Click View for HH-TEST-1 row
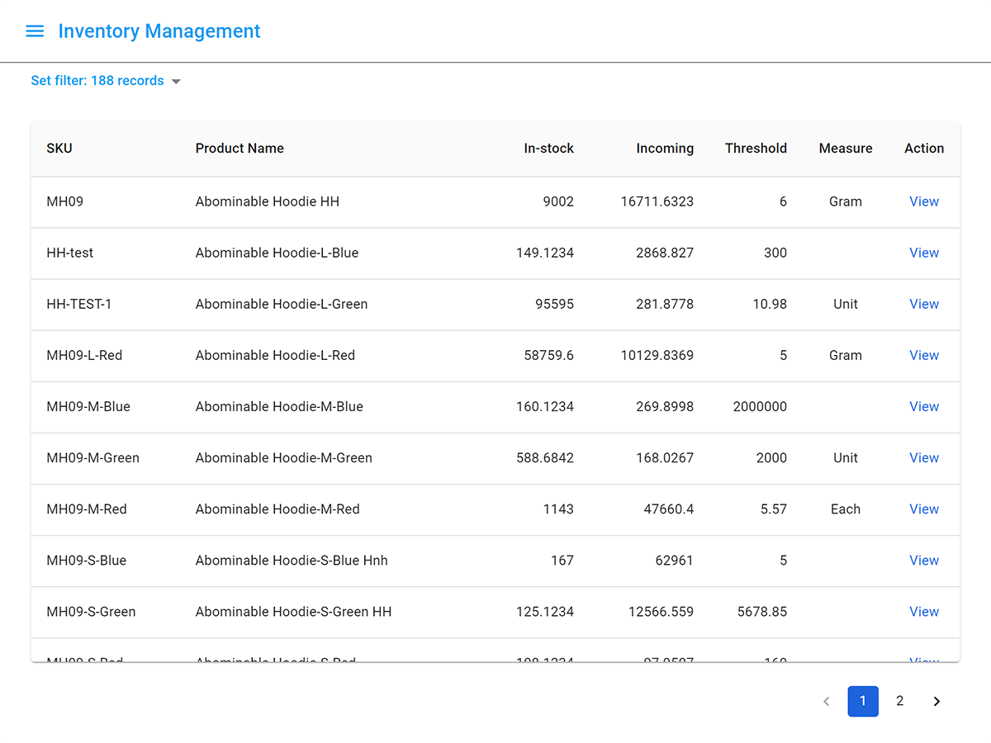Screen dimensions: 991x743 [x=923, y=304]
